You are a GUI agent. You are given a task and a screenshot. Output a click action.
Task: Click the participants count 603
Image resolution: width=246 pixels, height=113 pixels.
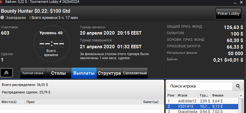5,33
